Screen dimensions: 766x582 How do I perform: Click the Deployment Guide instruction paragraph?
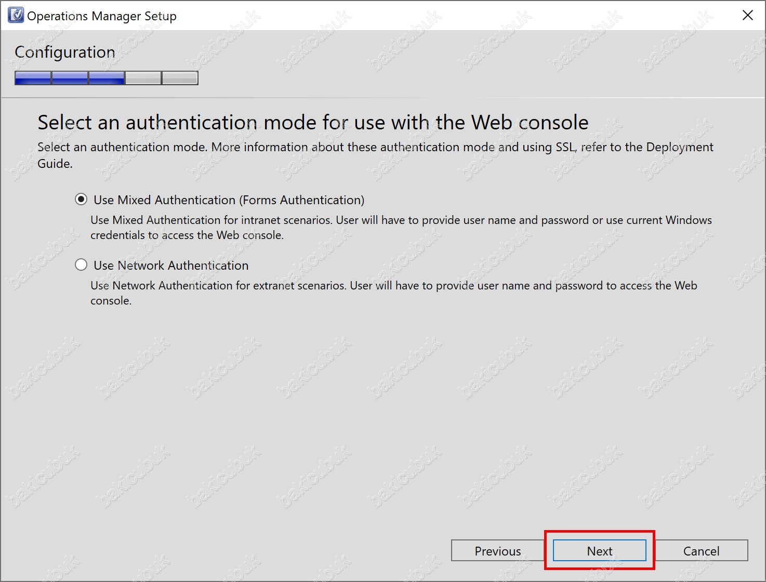point(375,155)
